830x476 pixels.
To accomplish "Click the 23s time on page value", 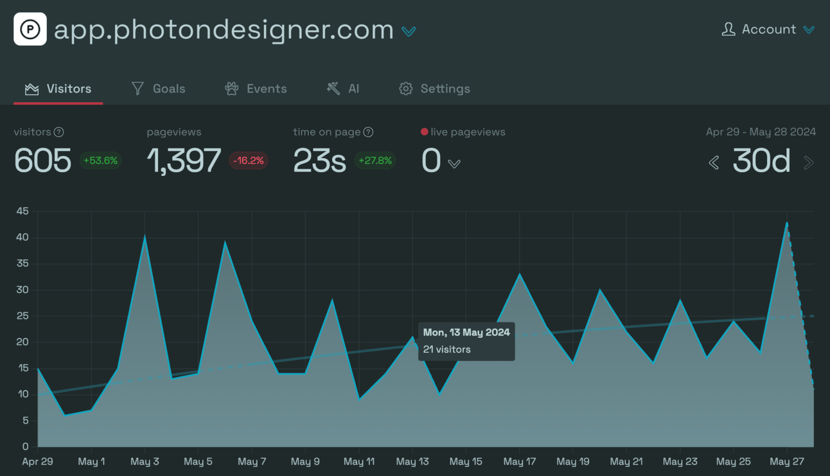I will coord(319,161).
